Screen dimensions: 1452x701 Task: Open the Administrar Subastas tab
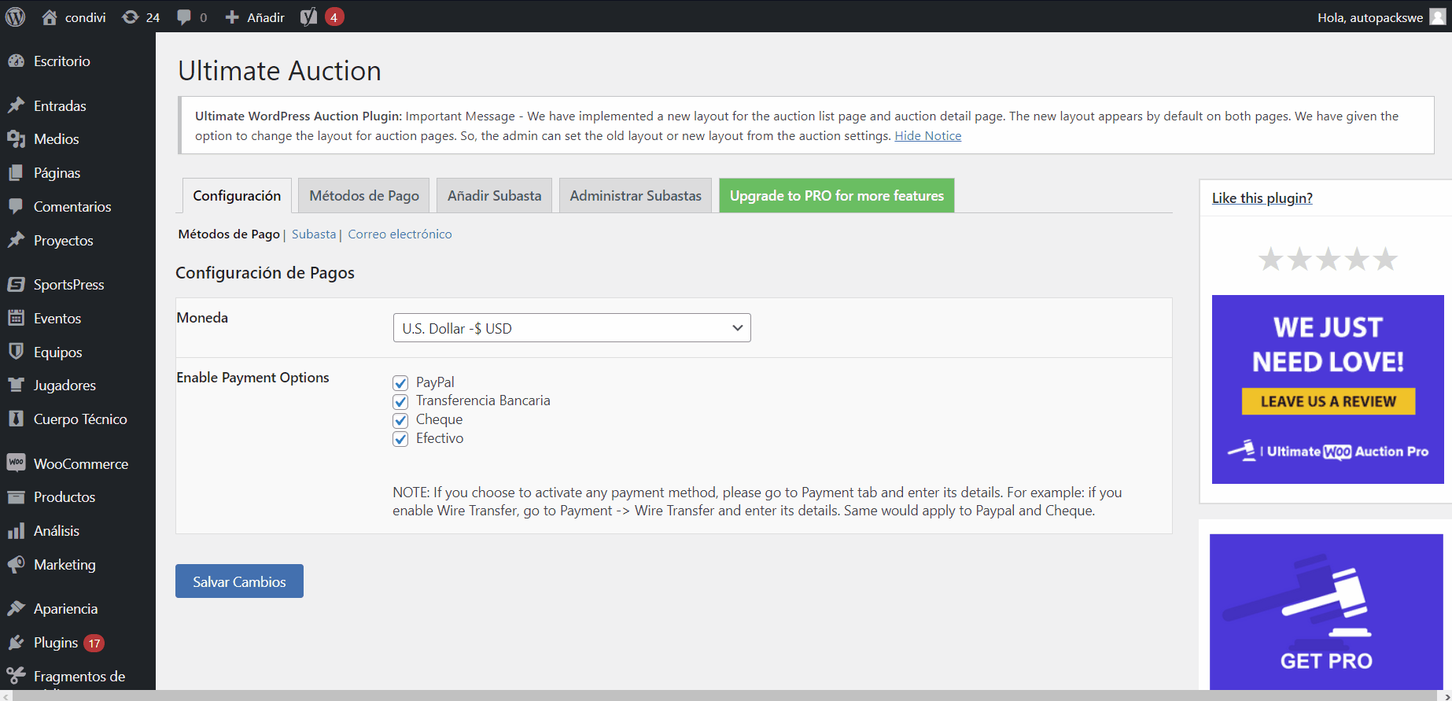(636, 196)
